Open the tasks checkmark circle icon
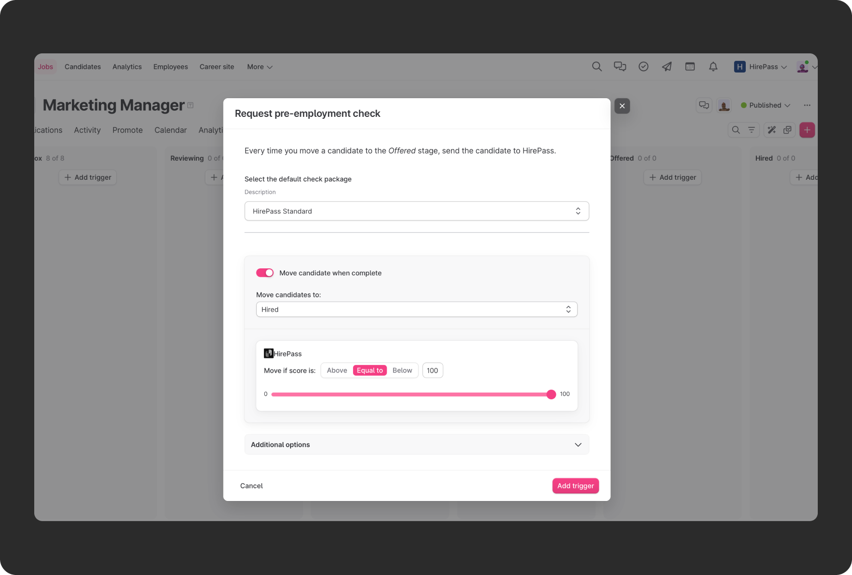852x575 pixels. click(x=644, y=66)
